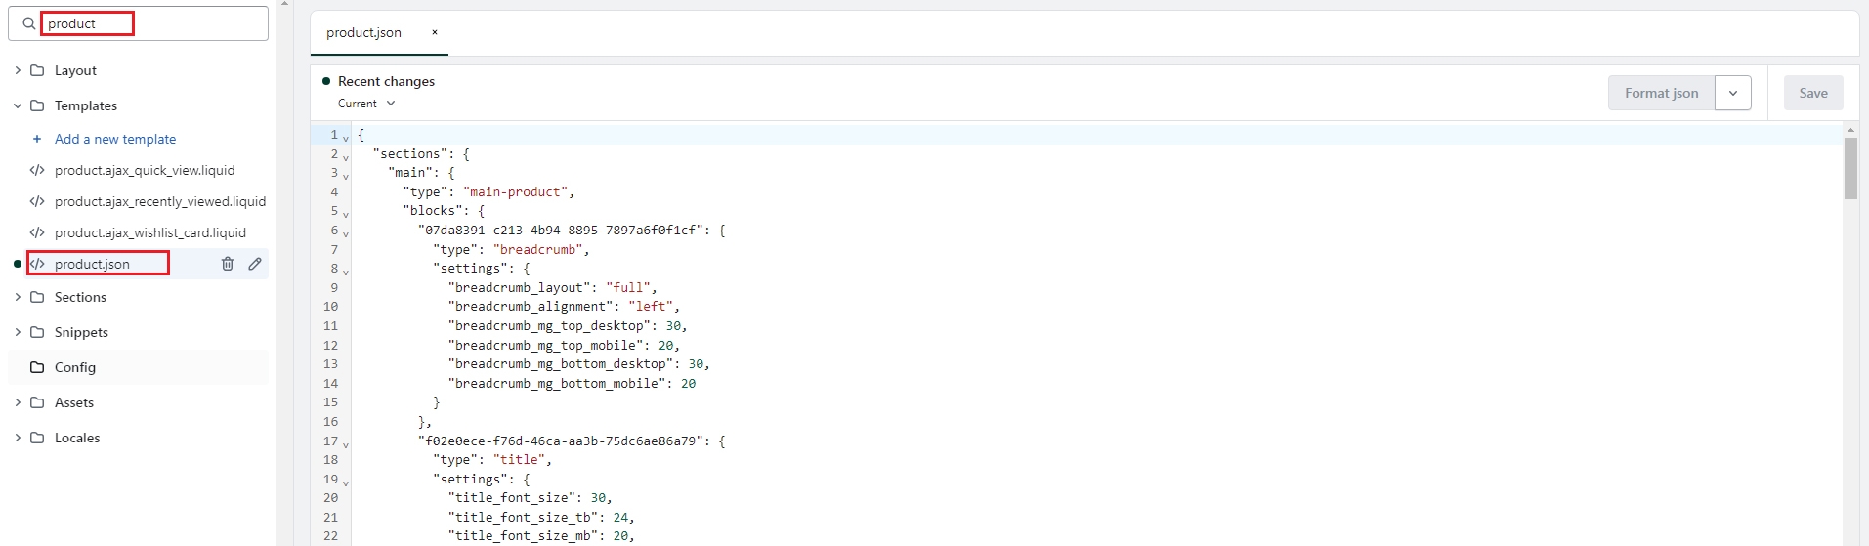The height and width of the screenshot is (546, 1869).
Task: Click the Save button
Action: click(1812, 93)
